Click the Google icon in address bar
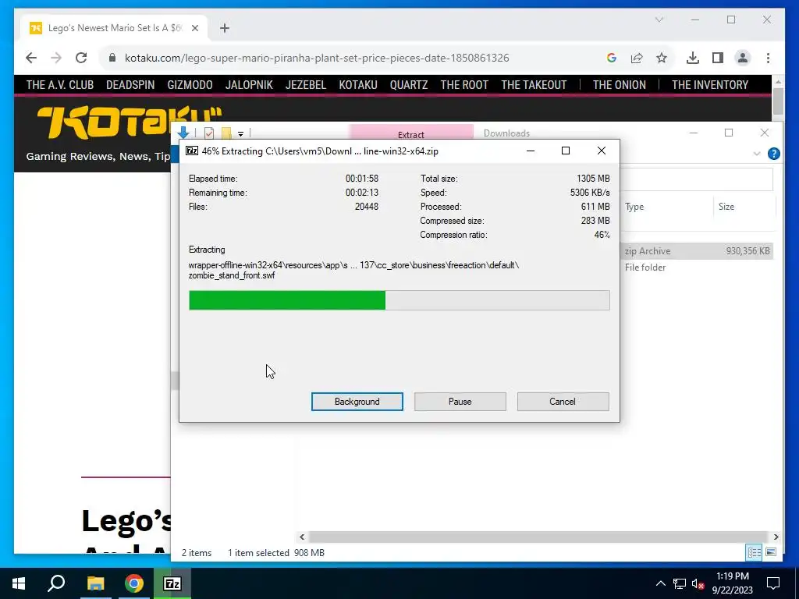 (612, 58)
